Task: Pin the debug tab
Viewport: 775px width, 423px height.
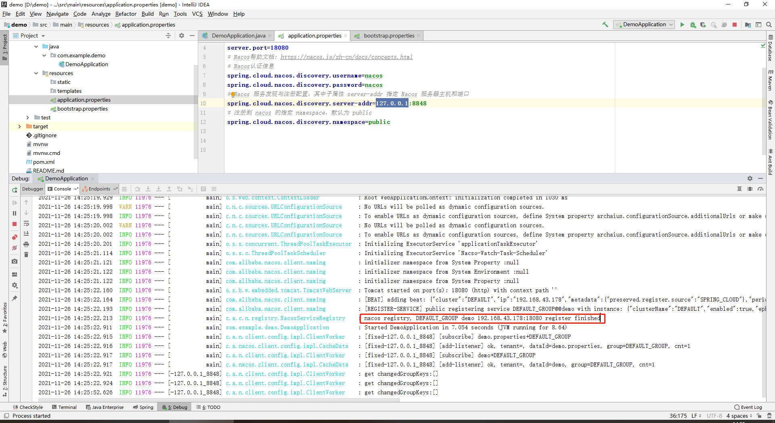Action: [15, 298]
